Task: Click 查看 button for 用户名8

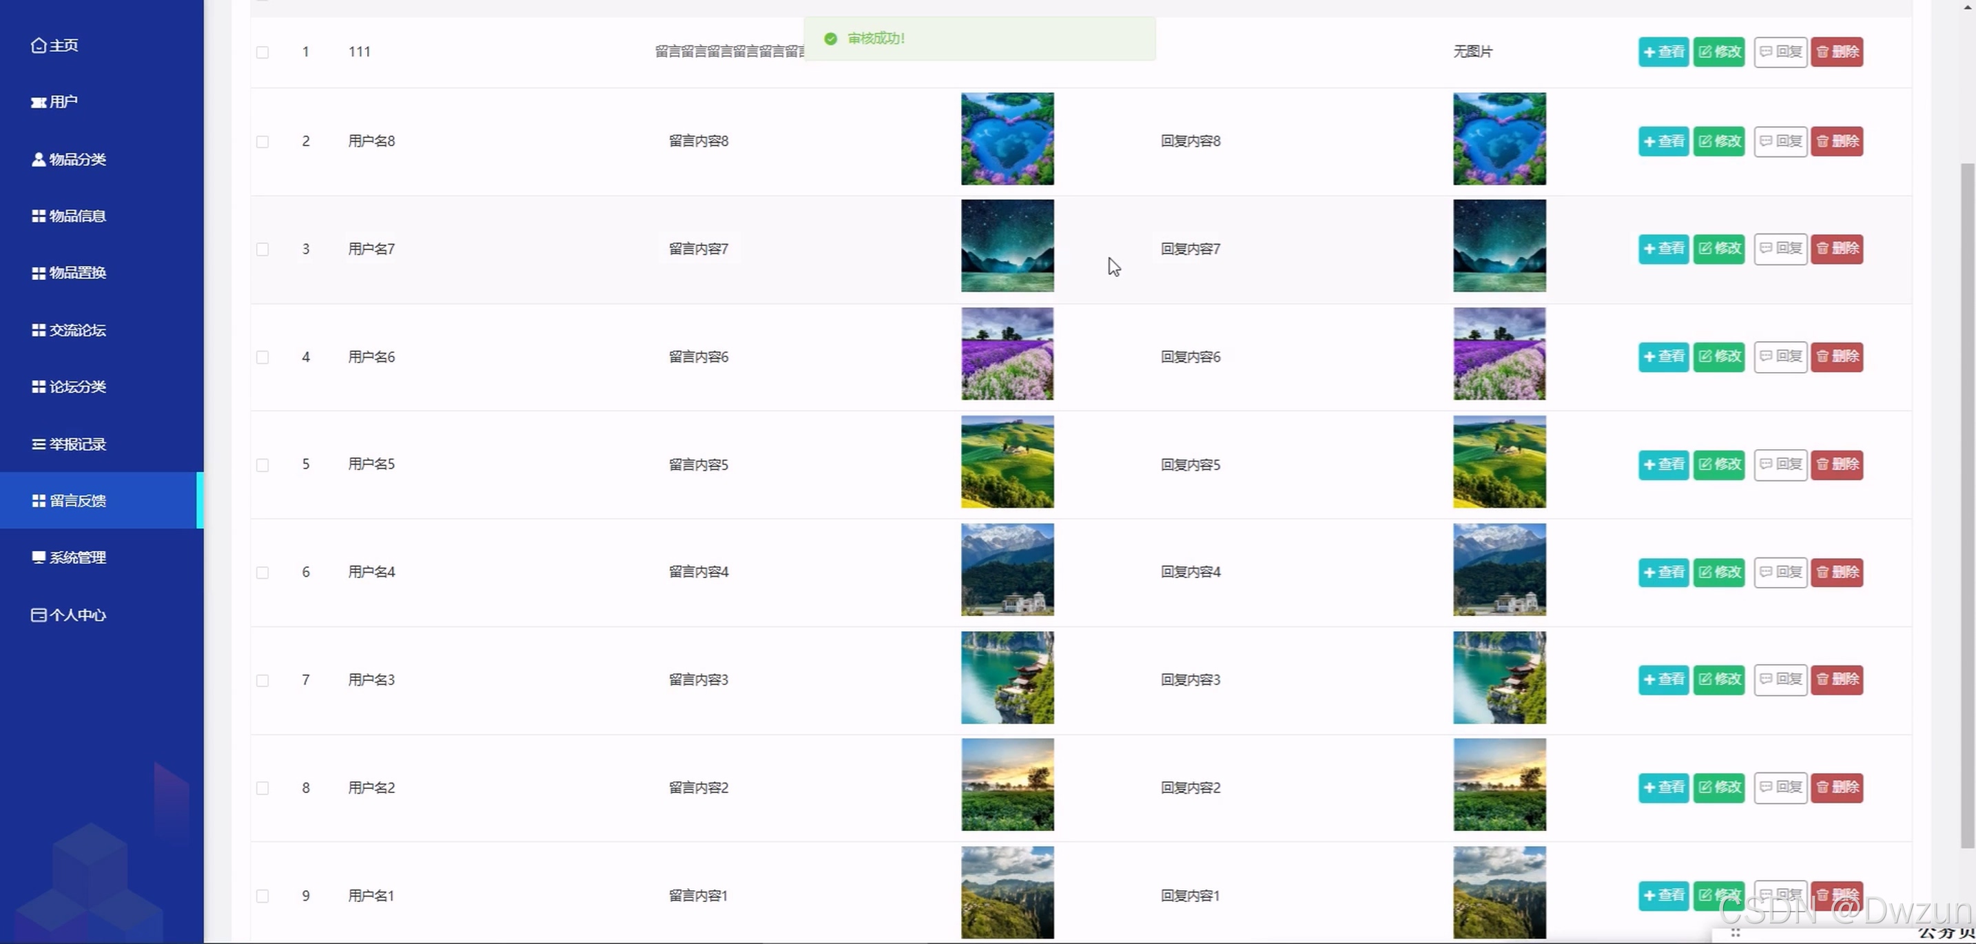Action: (1663, 141)
